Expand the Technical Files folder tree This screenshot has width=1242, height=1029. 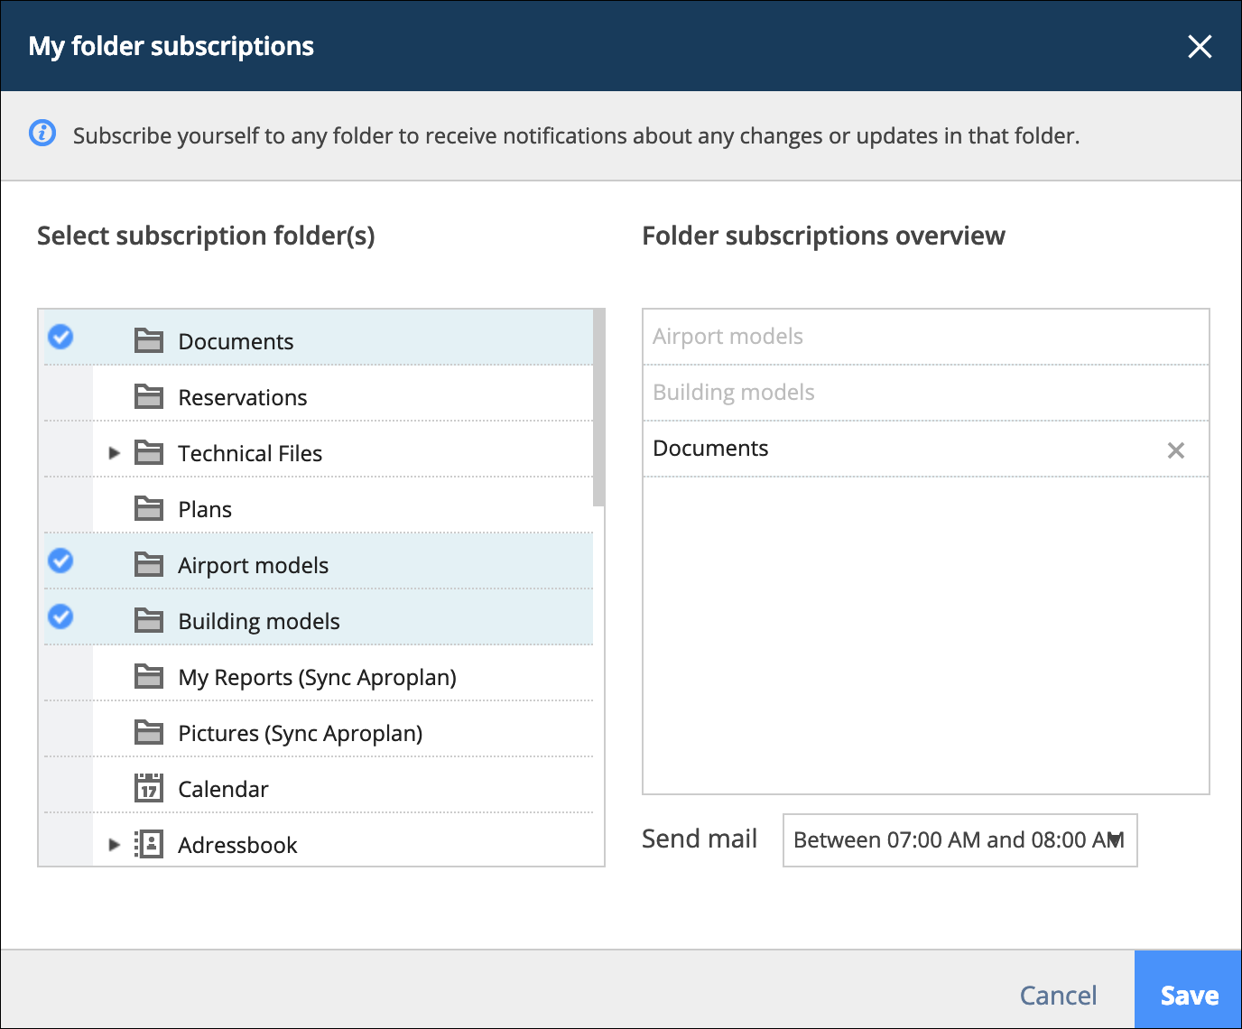coord(114,453)
